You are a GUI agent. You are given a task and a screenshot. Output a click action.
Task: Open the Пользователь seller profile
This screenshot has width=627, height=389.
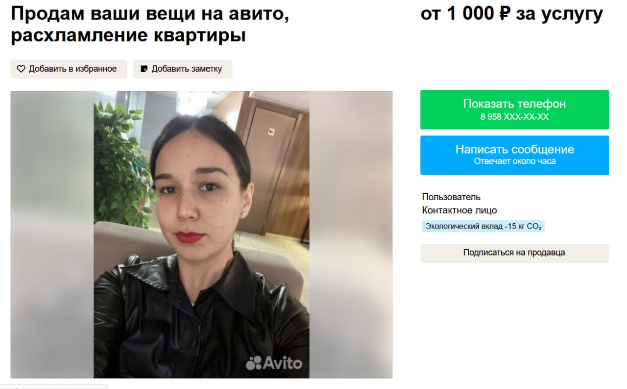[451, 197]
